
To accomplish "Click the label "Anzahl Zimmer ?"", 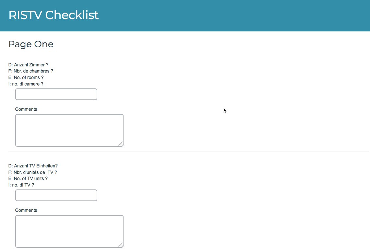I will click(28, 65).
